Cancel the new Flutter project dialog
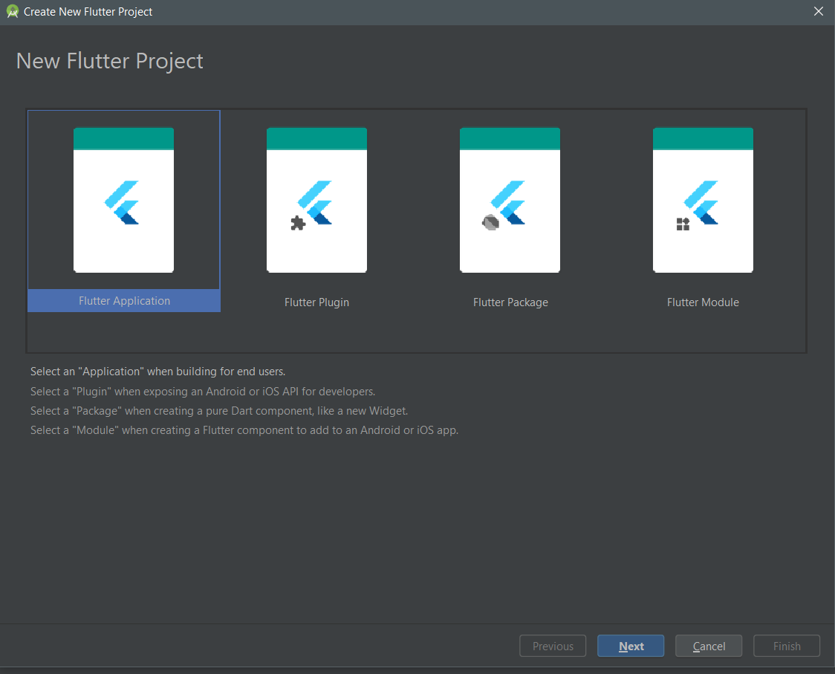The width and height of the screenshot is (835, 674). click(709, 646)
